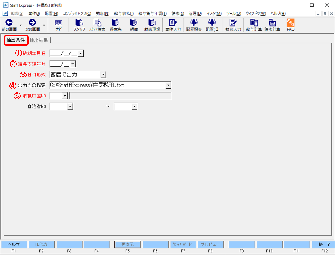Open the 管理(D) menu
Screen dimensions: 335x255
195,14
